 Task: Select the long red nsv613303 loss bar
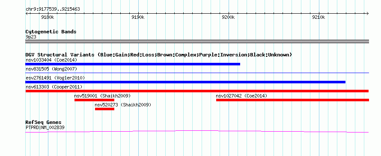pyautogui.click(x=197, y=91)
